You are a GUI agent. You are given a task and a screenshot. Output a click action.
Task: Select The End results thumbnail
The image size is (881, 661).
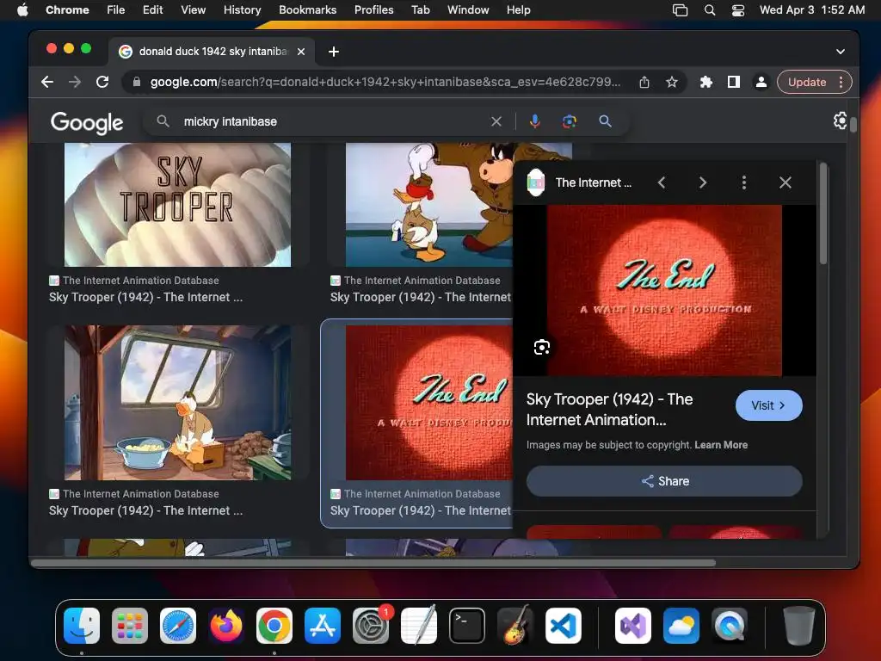[428, 403]
